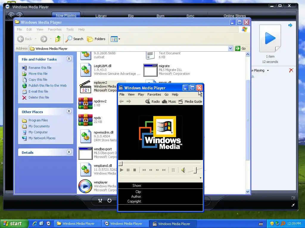Select the npdrmv2 archive icon
The width and height of the screenshot is (305, 228).
[x=85, y=103]
